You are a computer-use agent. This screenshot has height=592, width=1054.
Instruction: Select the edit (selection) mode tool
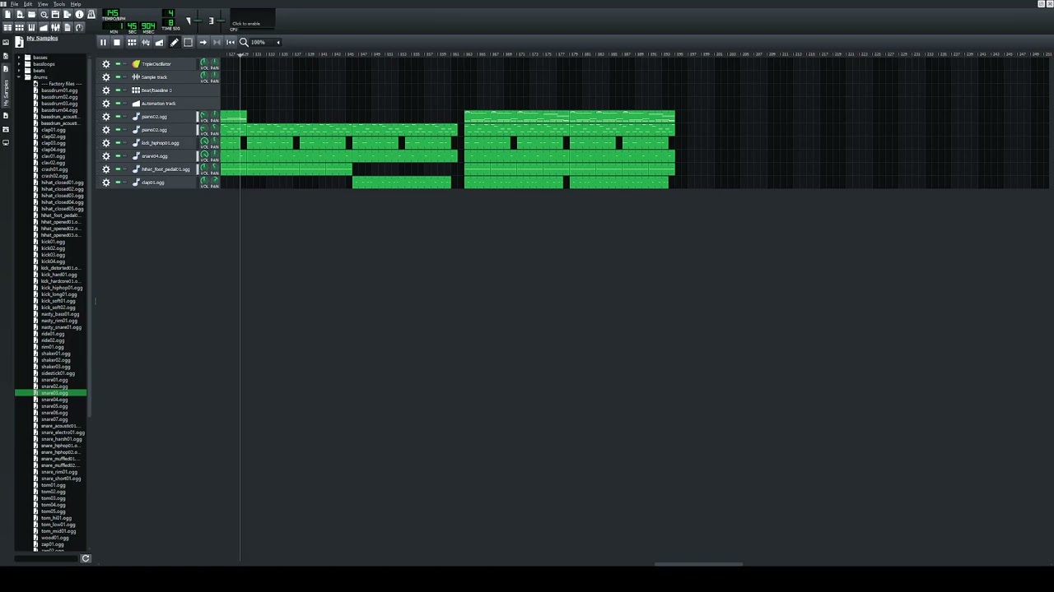click(x=188, y=42)
